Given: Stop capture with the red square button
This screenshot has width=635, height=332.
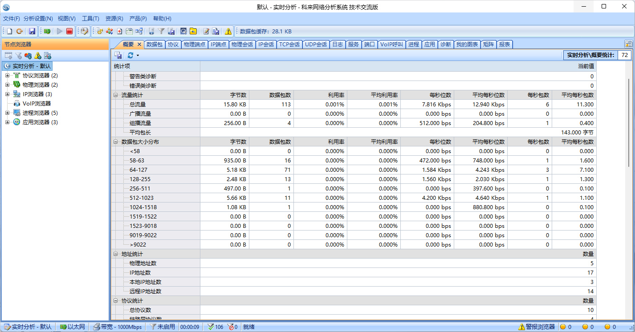Looking at the screenshot, I should [69, 31].
